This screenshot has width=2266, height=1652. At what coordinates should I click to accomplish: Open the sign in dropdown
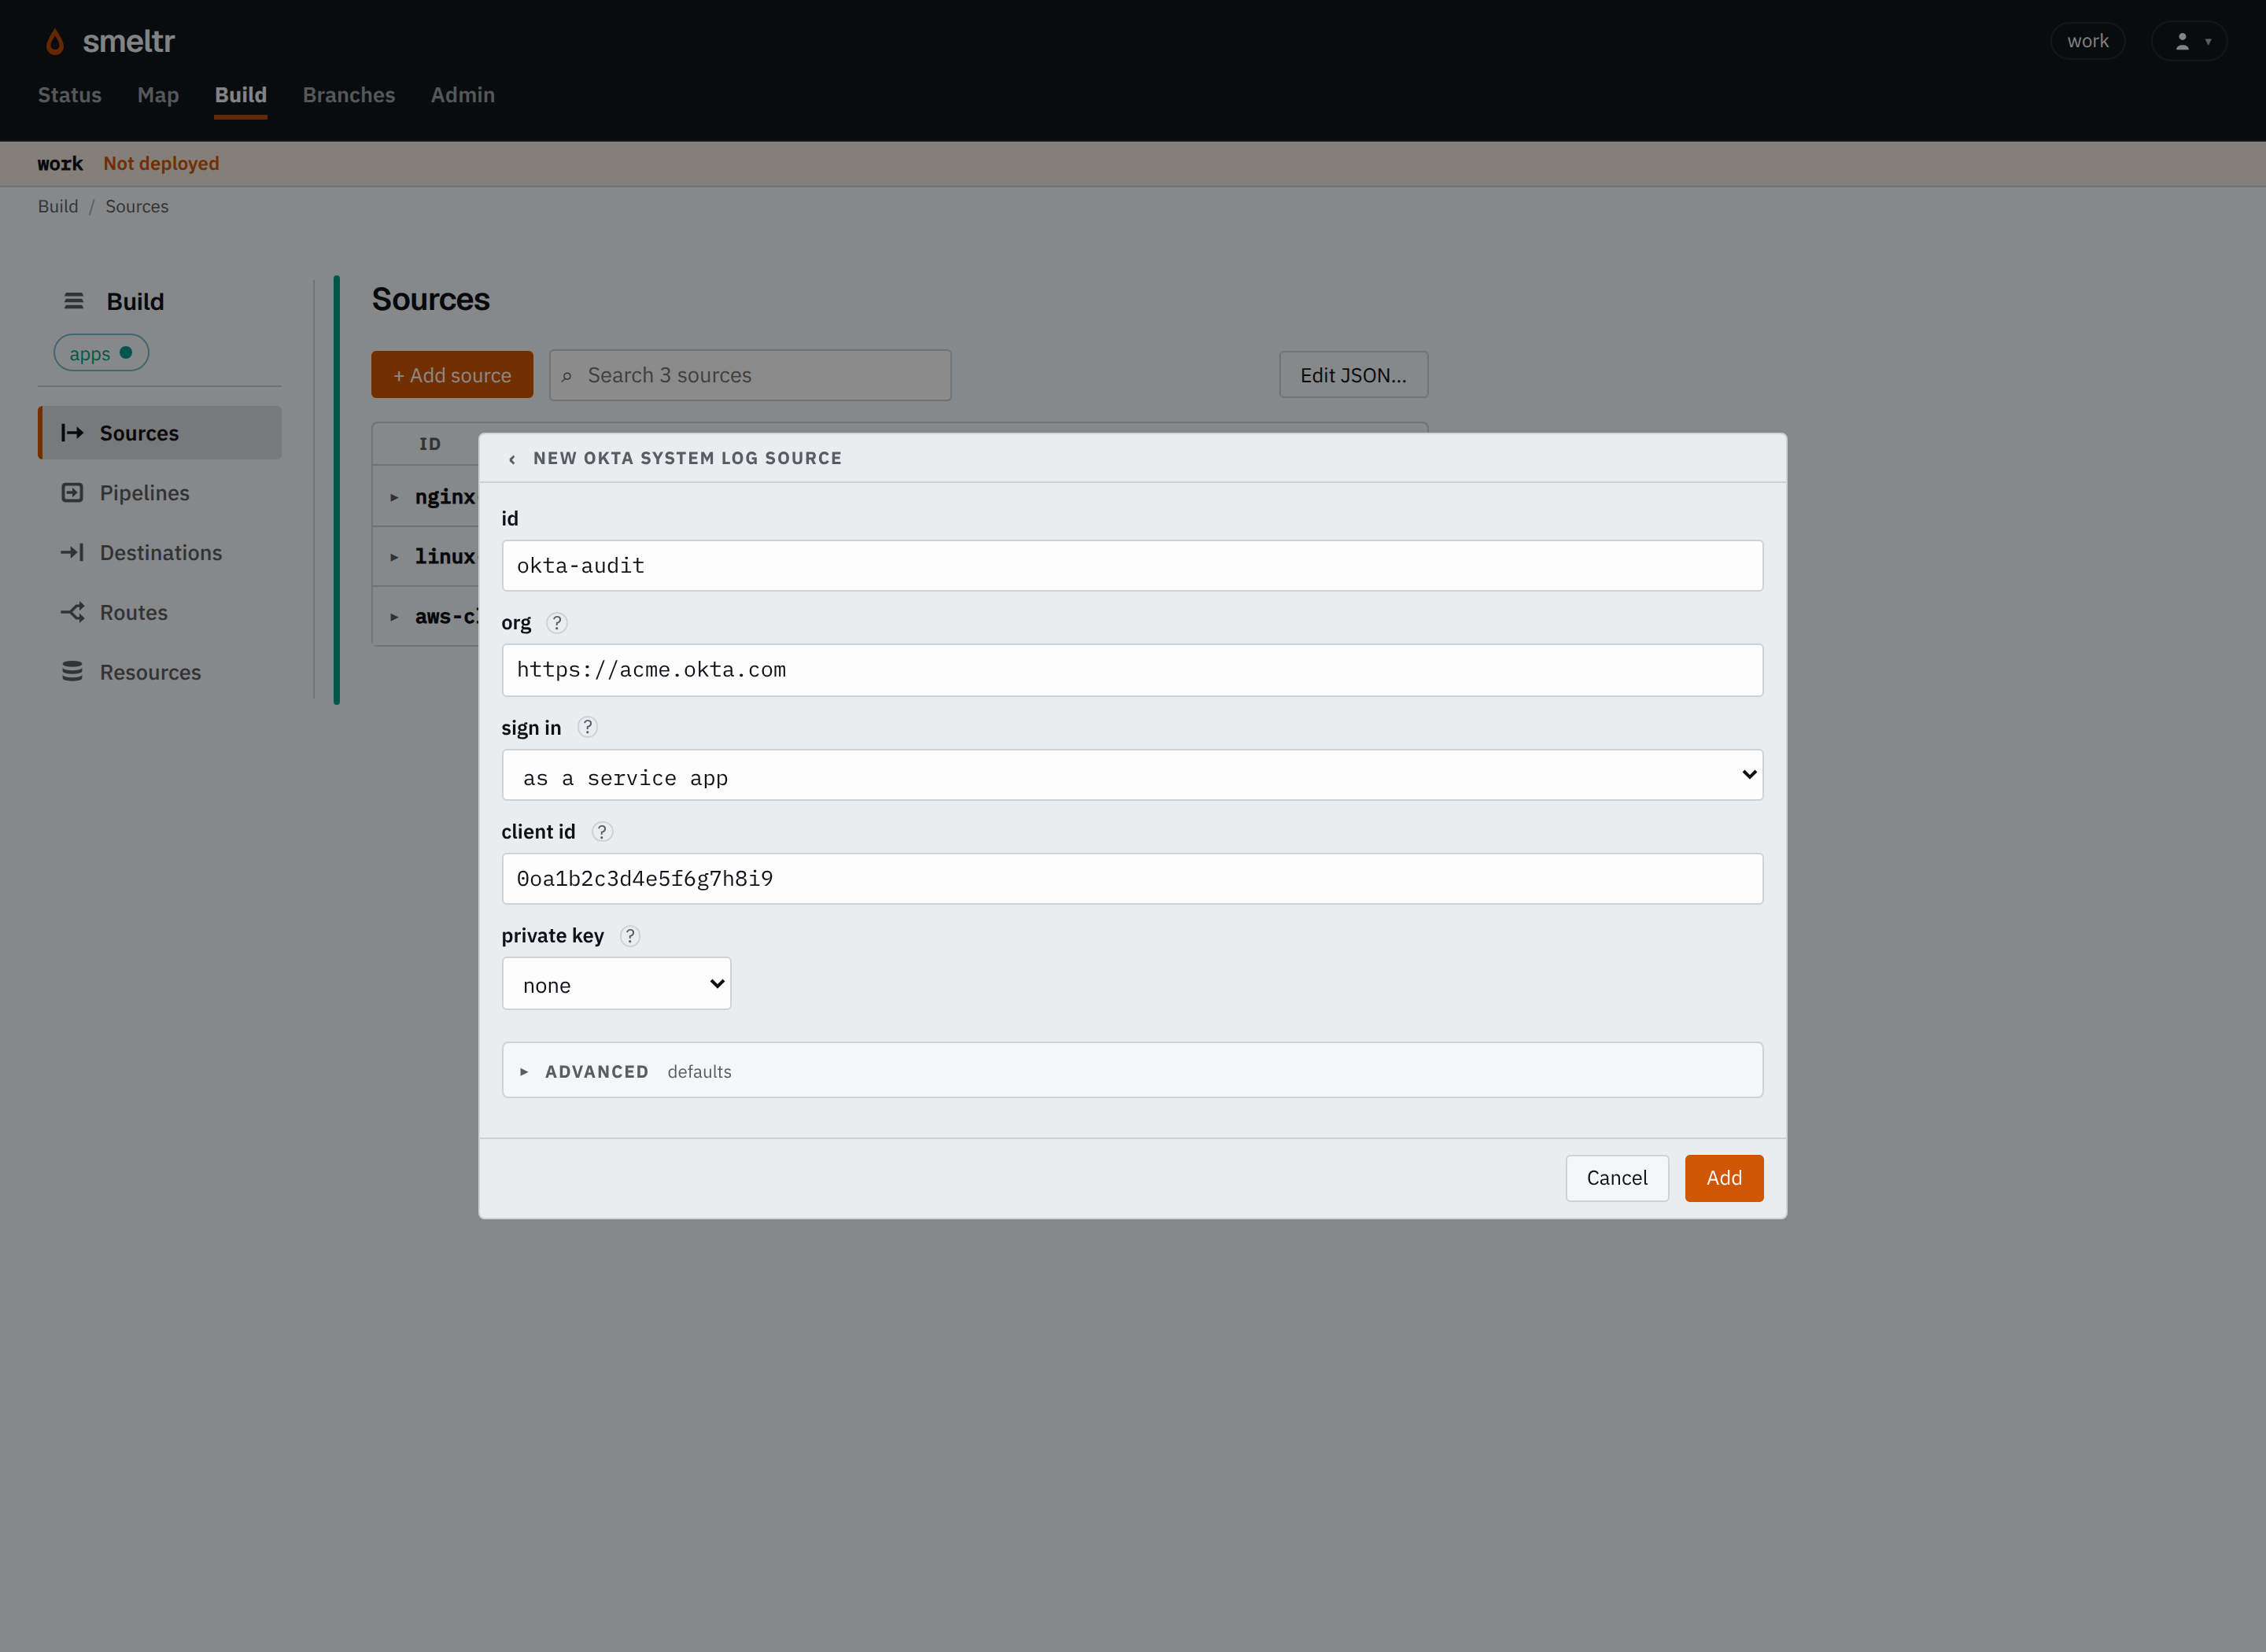1132,775
